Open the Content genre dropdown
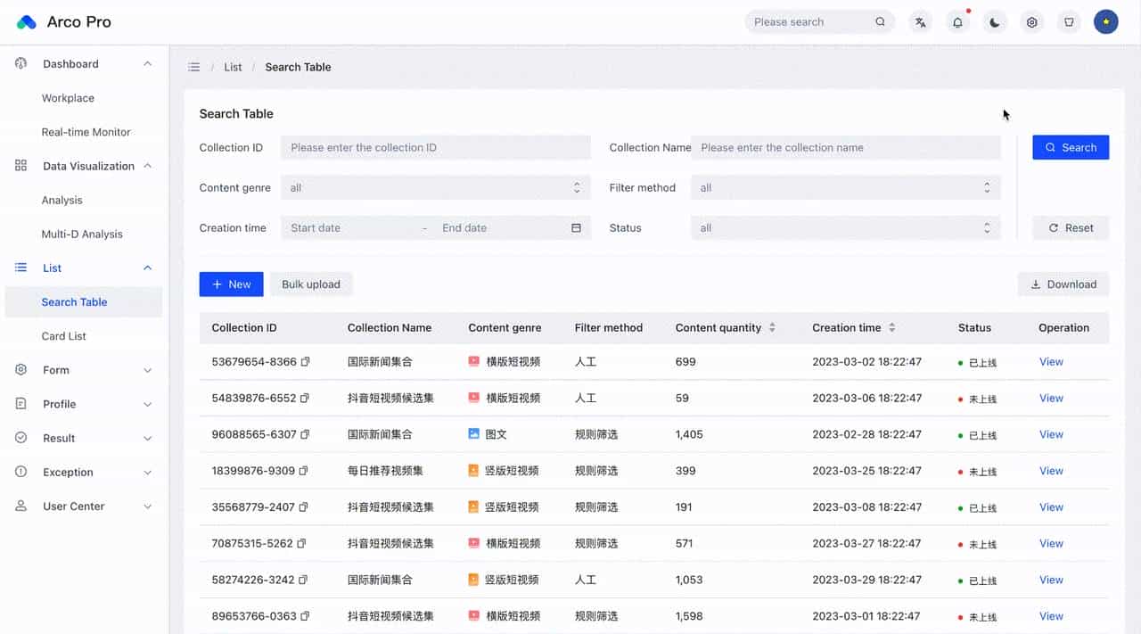This screenshot has width=1141, height=634. (435, 187)
